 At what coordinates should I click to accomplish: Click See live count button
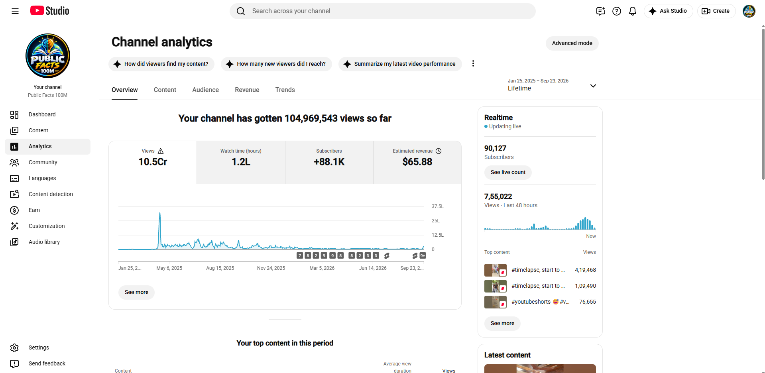(508, 172)
